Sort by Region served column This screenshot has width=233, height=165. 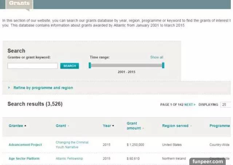(x=176, y=126)
